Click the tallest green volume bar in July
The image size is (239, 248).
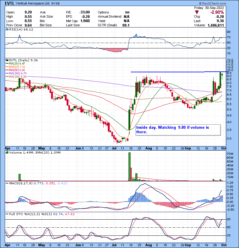tap(129, 167)
